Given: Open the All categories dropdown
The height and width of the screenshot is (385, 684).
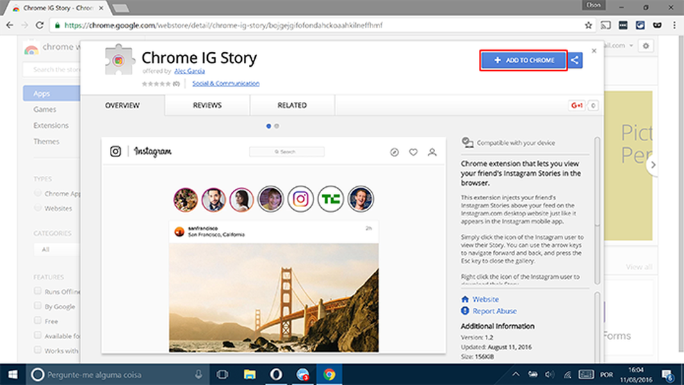Looking at the screenshot, I should click(x=57, y=249).
